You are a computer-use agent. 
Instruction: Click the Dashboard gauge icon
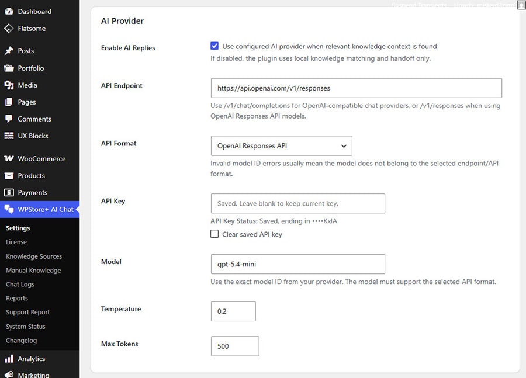click(9, 12)
